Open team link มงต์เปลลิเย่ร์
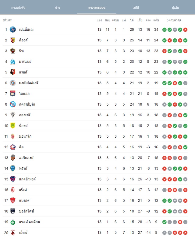The width and height of the screenshot is (195, 239). pos(29,83)
